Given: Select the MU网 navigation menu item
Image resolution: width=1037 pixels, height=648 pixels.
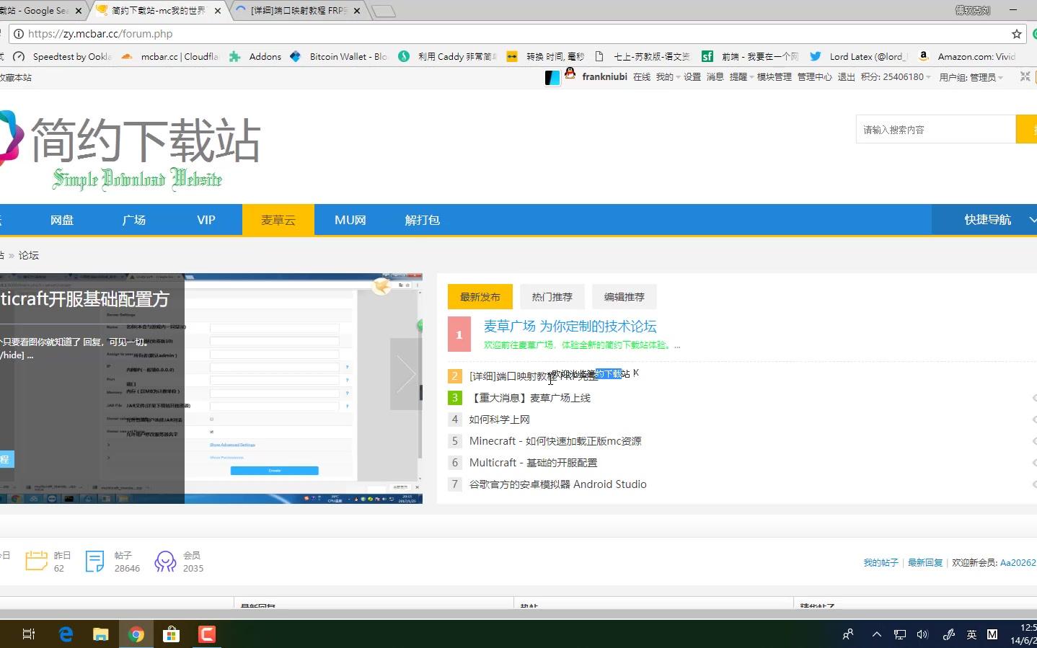Looking at the screenshot, I should pos(350,220).
